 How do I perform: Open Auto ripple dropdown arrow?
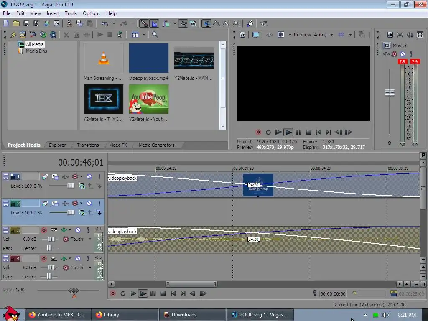click(x=175, y=23)
